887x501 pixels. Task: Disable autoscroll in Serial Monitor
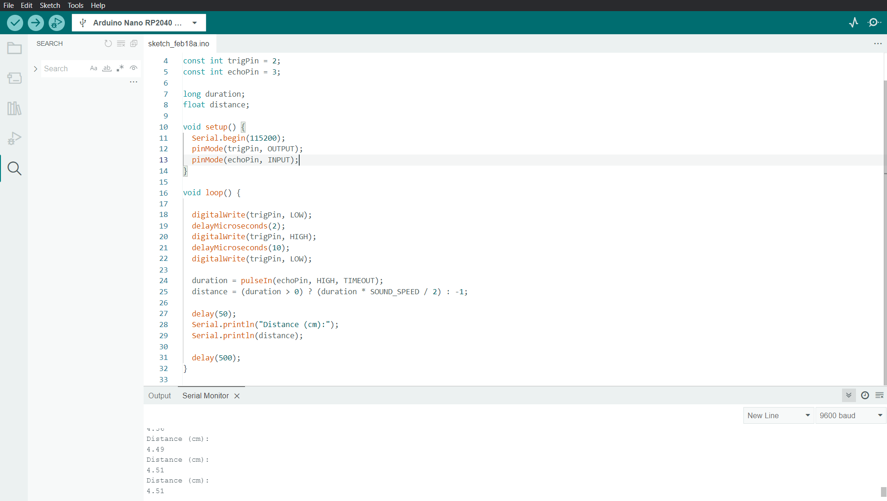[849, 396]
